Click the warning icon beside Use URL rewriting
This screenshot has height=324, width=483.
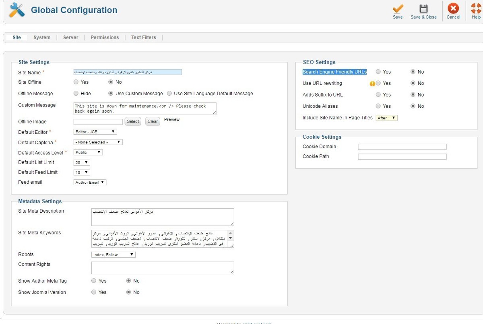(372, 84)
